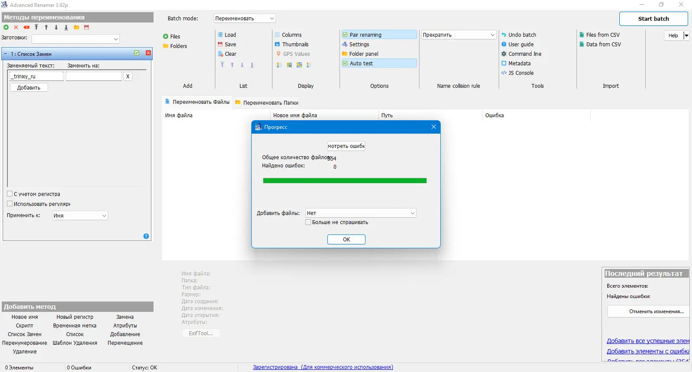692x372 pixels.
Task: Open the Columns display option
Action: click(x=288, y=35)
